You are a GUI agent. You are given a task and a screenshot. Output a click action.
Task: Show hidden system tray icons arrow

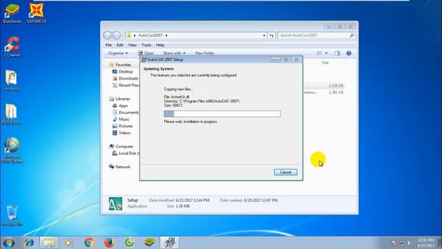click(x=386, y=243)
